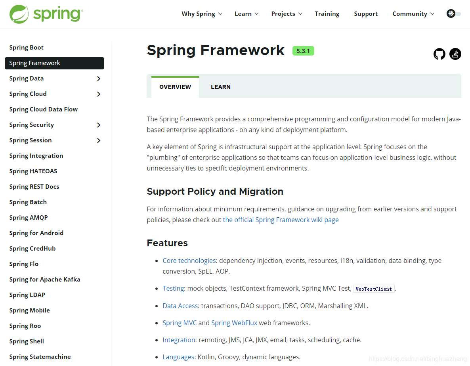Follow the Languages link
The width and height of the screenshot is (470, 366).
click(178, 357)
